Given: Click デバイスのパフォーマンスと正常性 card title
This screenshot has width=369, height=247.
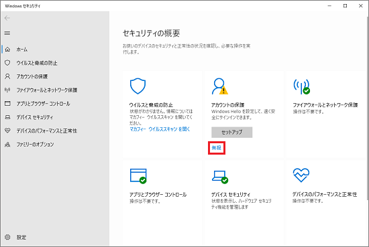Looking at the screenshot, I should [325, 194].
